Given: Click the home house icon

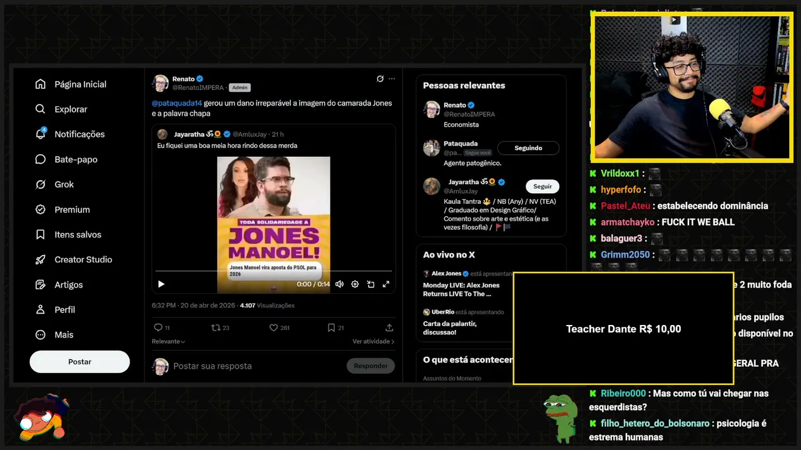Looking at the screenshot, I should click(41, 84).
